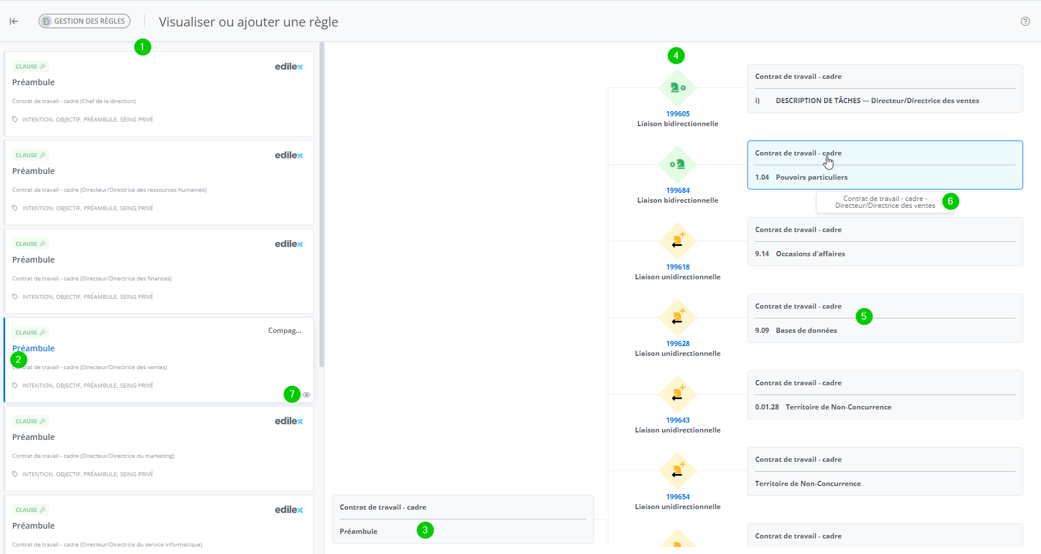Click the bidirectional link icon above 199605

click(677, 88)
